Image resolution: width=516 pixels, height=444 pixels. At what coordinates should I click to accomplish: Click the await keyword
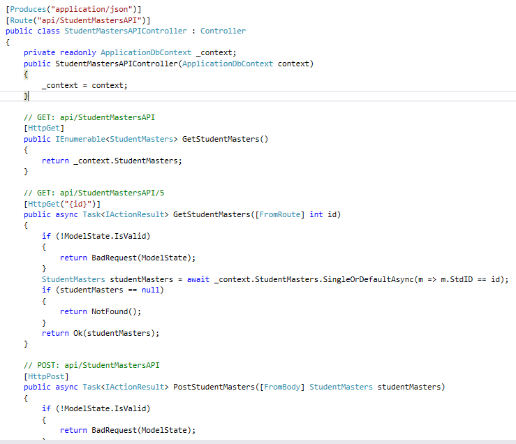(198, 279)
